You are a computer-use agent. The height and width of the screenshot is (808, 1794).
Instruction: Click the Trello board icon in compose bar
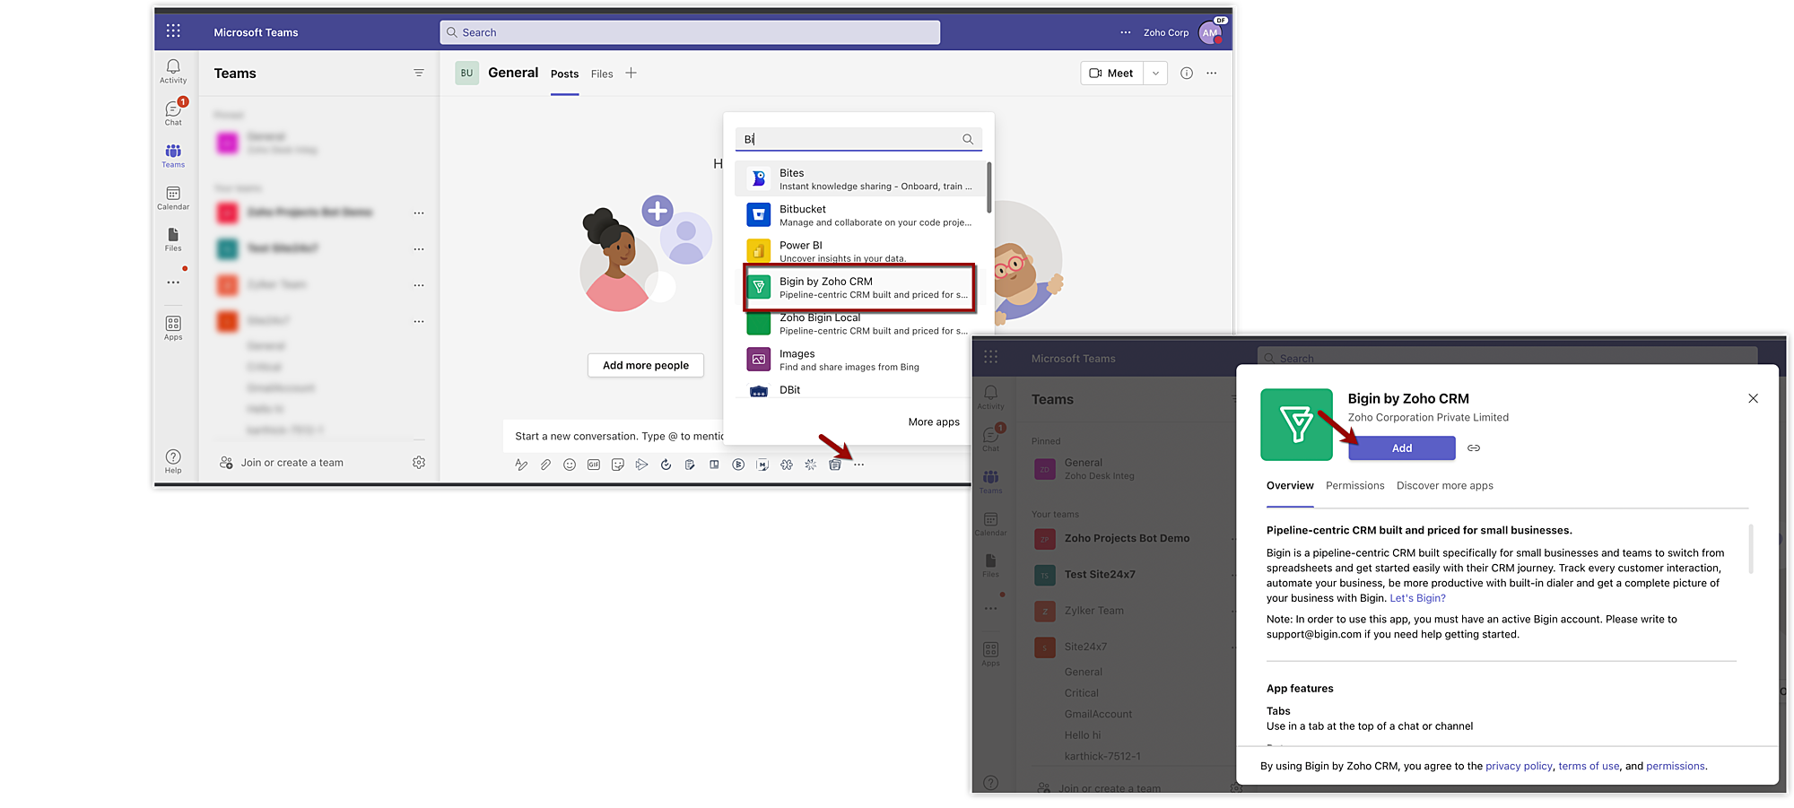[714, 465]
